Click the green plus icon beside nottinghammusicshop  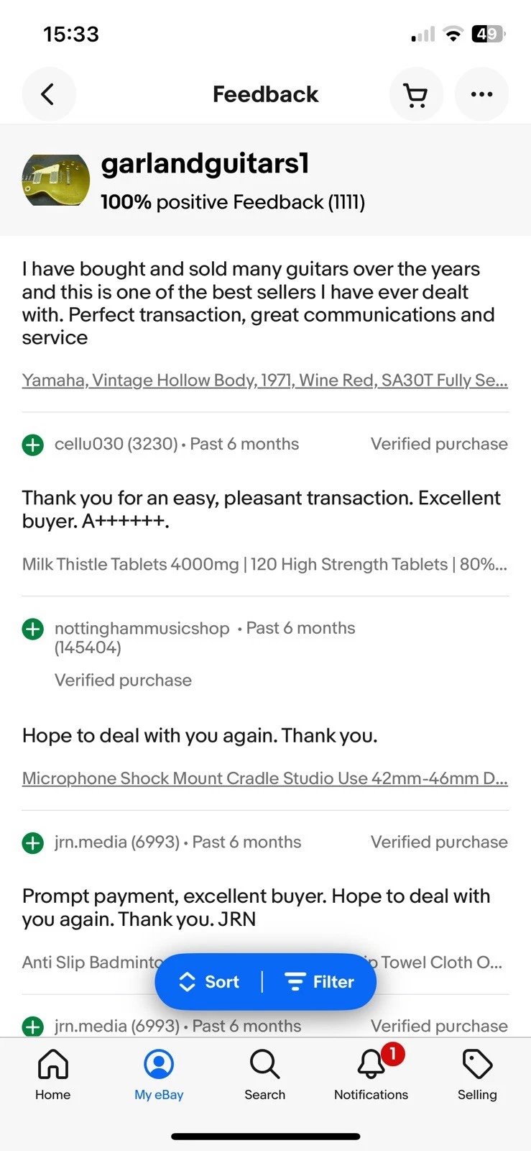pyautogui.click(x=33, y=629)
